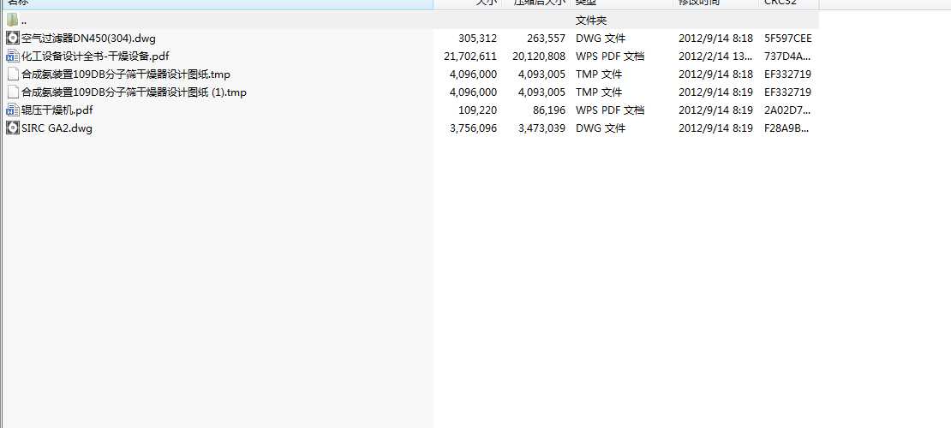Image resolution: width=951 pixels, height=428 pixels.
Task: Click the DWG icon of SIRC GA2.dwg
Action: pyautogui.click(x=12, y=128)
